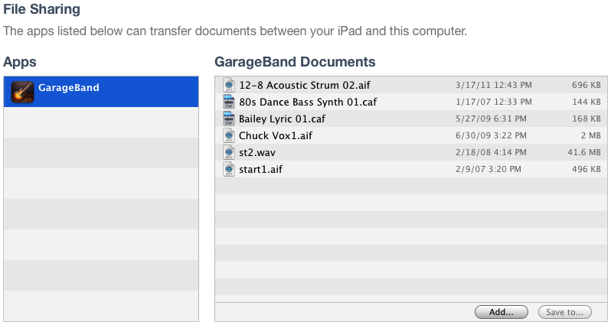Click the 3/17/11 12:43 PM date entry
The image size is (611, 325).
488,85
